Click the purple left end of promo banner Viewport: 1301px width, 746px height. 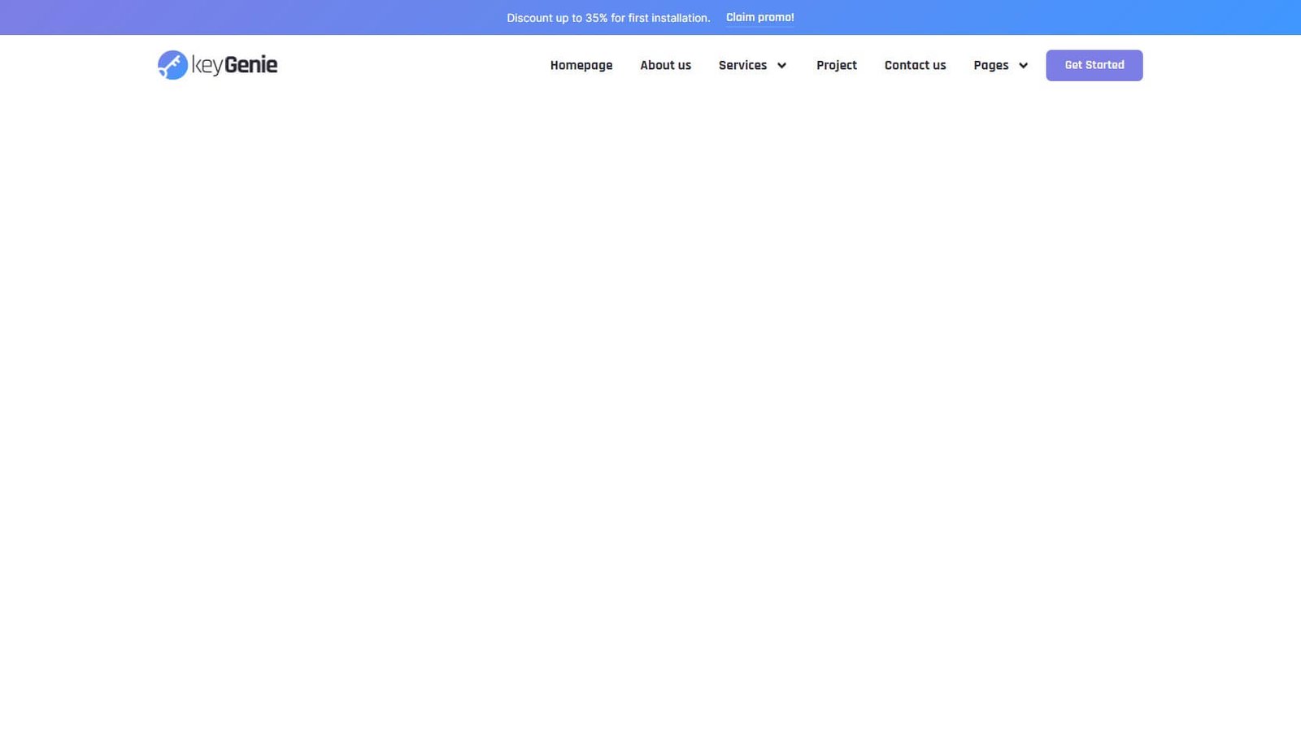coord(49,18)
